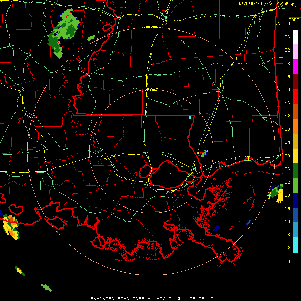Click the bright yellow legend swatch

point(295,156)
